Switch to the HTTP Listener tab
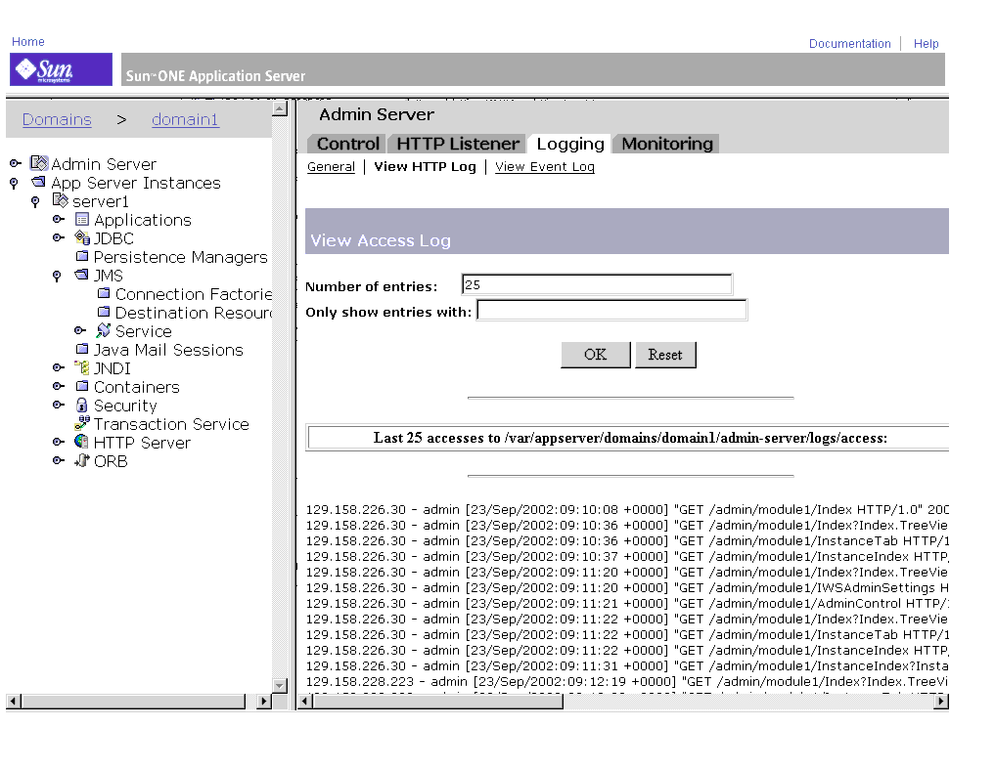The width and height of the screenshot is (995, 770). 457,144
